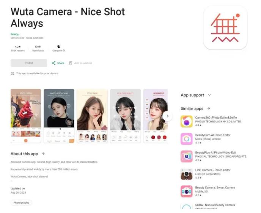The width and height of the screenshot is (261, 213).
Task: Select the Photography category chip
Action: coord(21,203)
